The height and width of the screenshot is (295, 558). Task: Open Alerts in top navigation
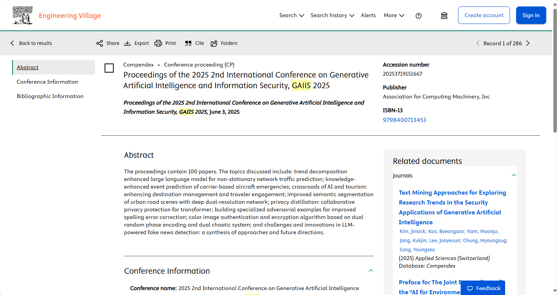368,16
